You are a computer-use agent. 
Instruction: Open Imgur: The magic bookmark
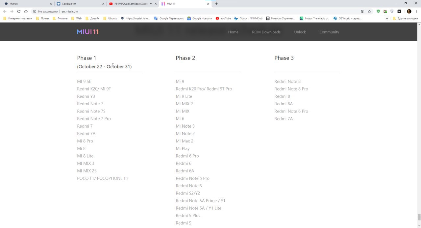click(315, 18)
